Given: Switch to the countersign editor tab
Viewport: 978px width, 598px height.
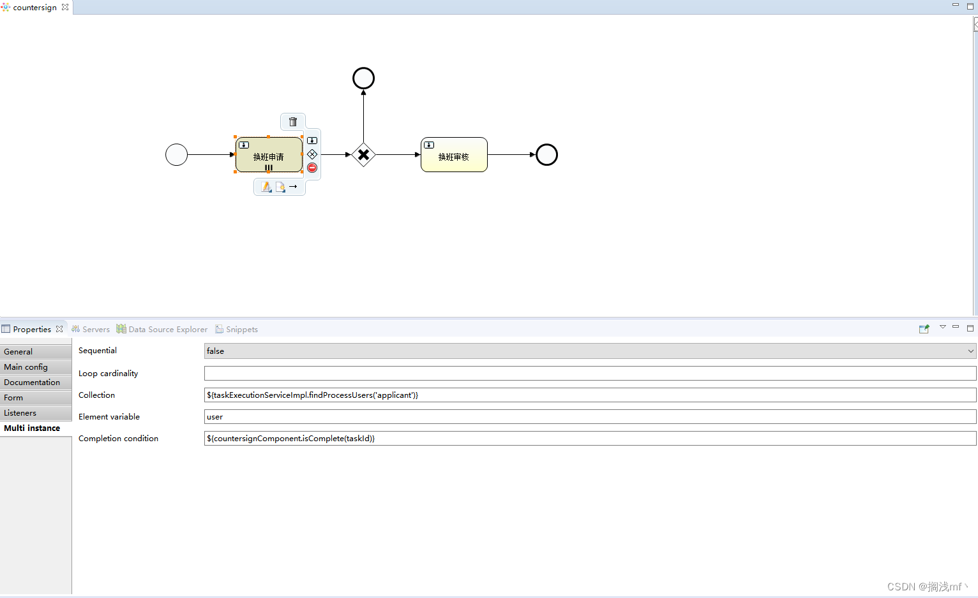Looking at the screenshot, I should pos(34,7).
